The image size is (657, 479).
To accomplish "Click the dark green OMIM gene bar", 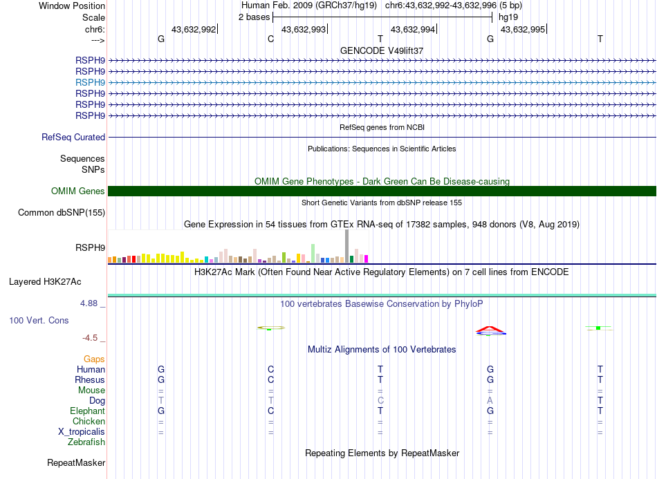I will [382, 191].
